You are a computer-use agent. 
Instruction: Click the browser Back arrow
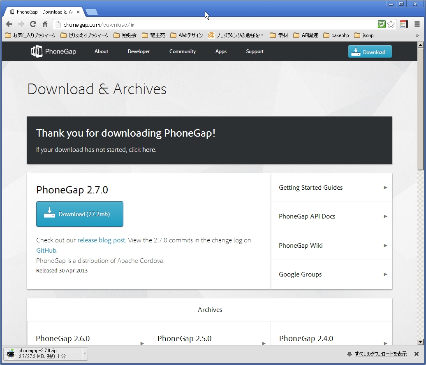click(9, 24)
